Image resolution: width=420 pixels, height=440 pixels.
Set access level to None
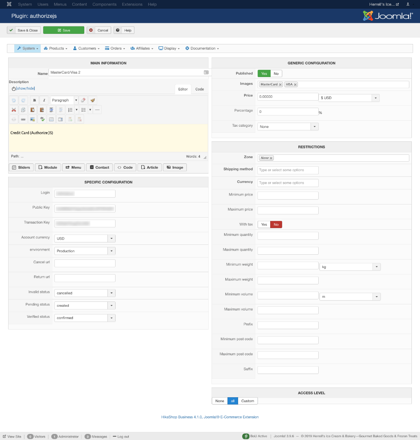pyautogui.click(x=219, y=401)
